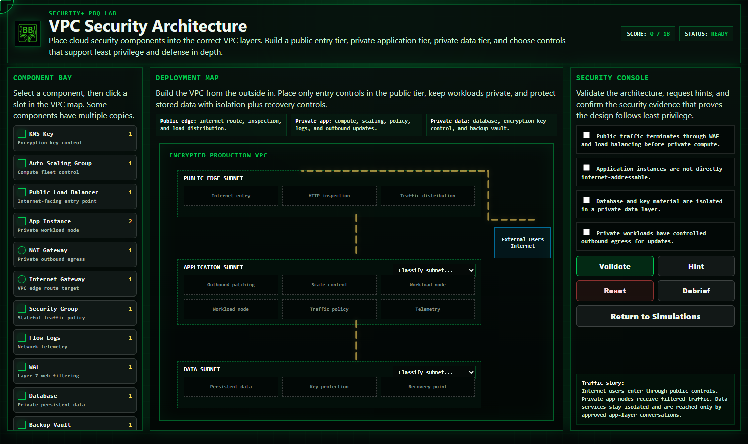Click 'Stateful traffic policy' subtitle text
This screenshot has width=748, height=444.
pos(51,318)
